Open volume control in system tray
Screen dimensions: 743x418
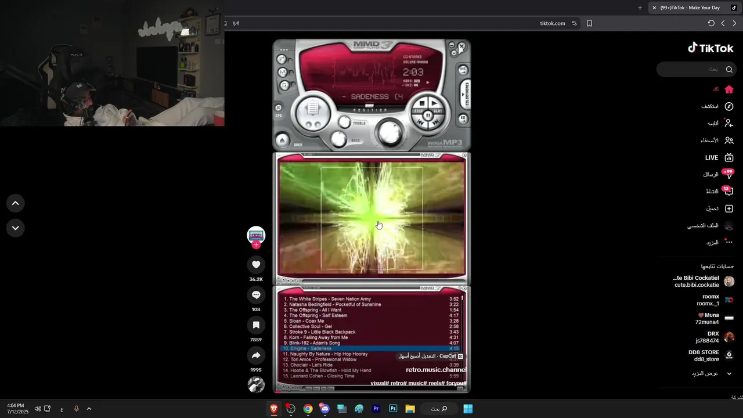38,409
